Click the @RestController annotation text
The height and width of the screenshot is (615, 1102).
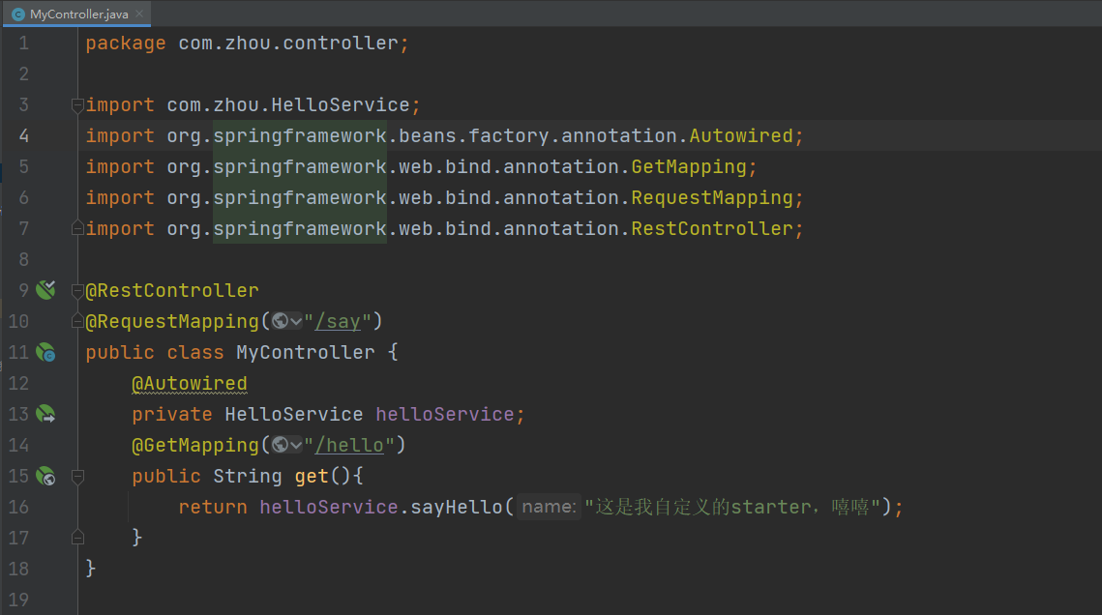[x=172, y=290]
